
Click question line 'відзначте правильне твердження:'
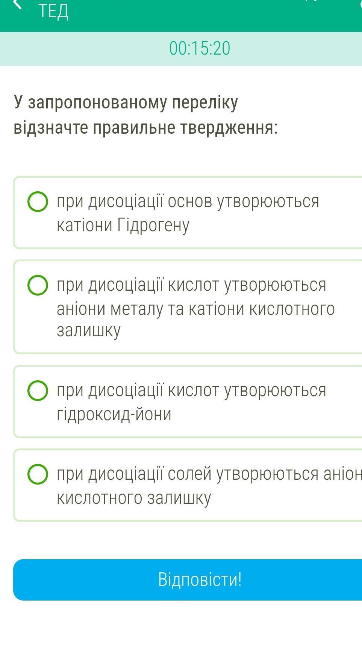click(x=146, y=127)
